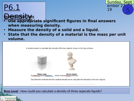This screenshot has height=101, width=134.
Task: Click 'A student wants to calculate' sentence
Action: 60,48
